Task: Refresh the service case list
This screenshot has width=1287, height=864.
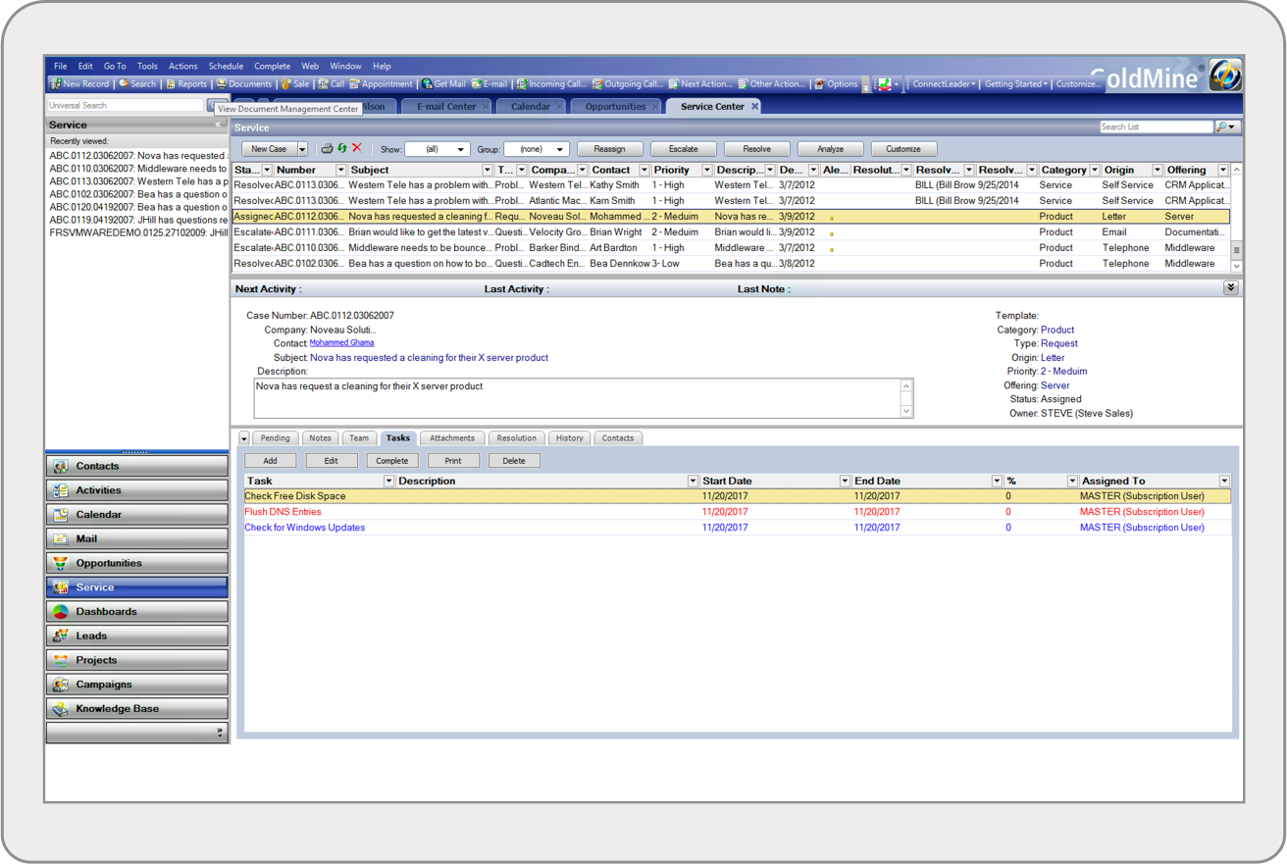Action: point(342,149)
